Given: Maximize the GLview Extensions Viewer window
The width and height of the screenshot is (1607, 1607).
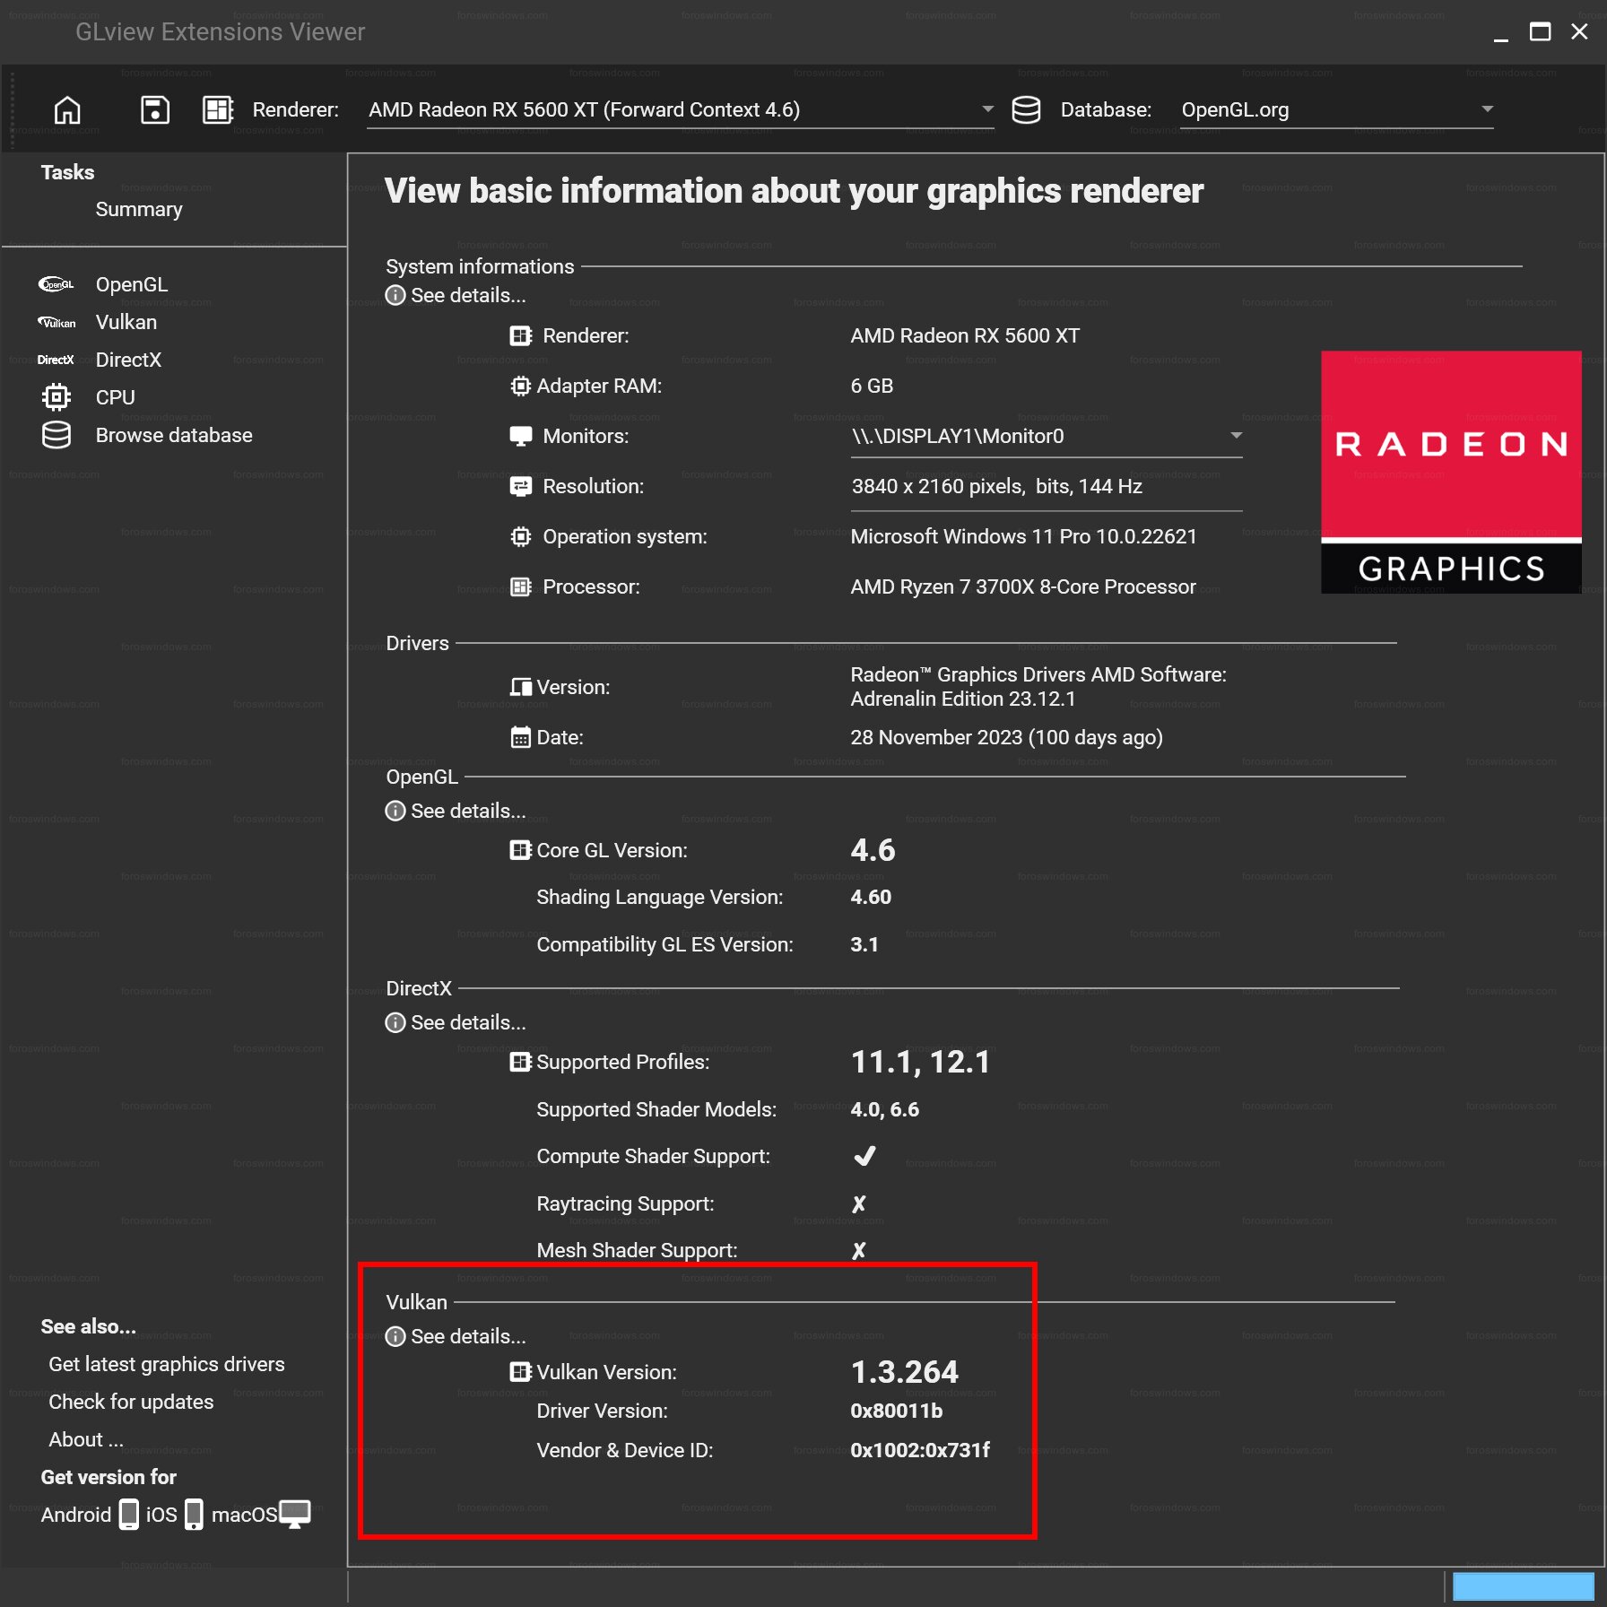Looking at the screenshot, I should pyautogui.click(x=1540, y=32).
